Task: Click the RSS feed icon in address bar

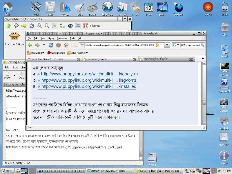Action: (157, 45)
